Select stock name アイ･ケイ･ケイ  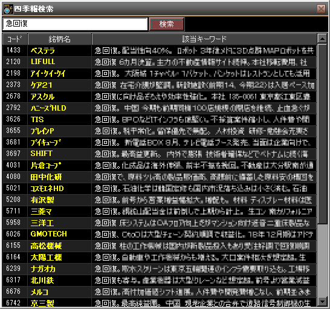pyautogui.click(x=48, y=74)
